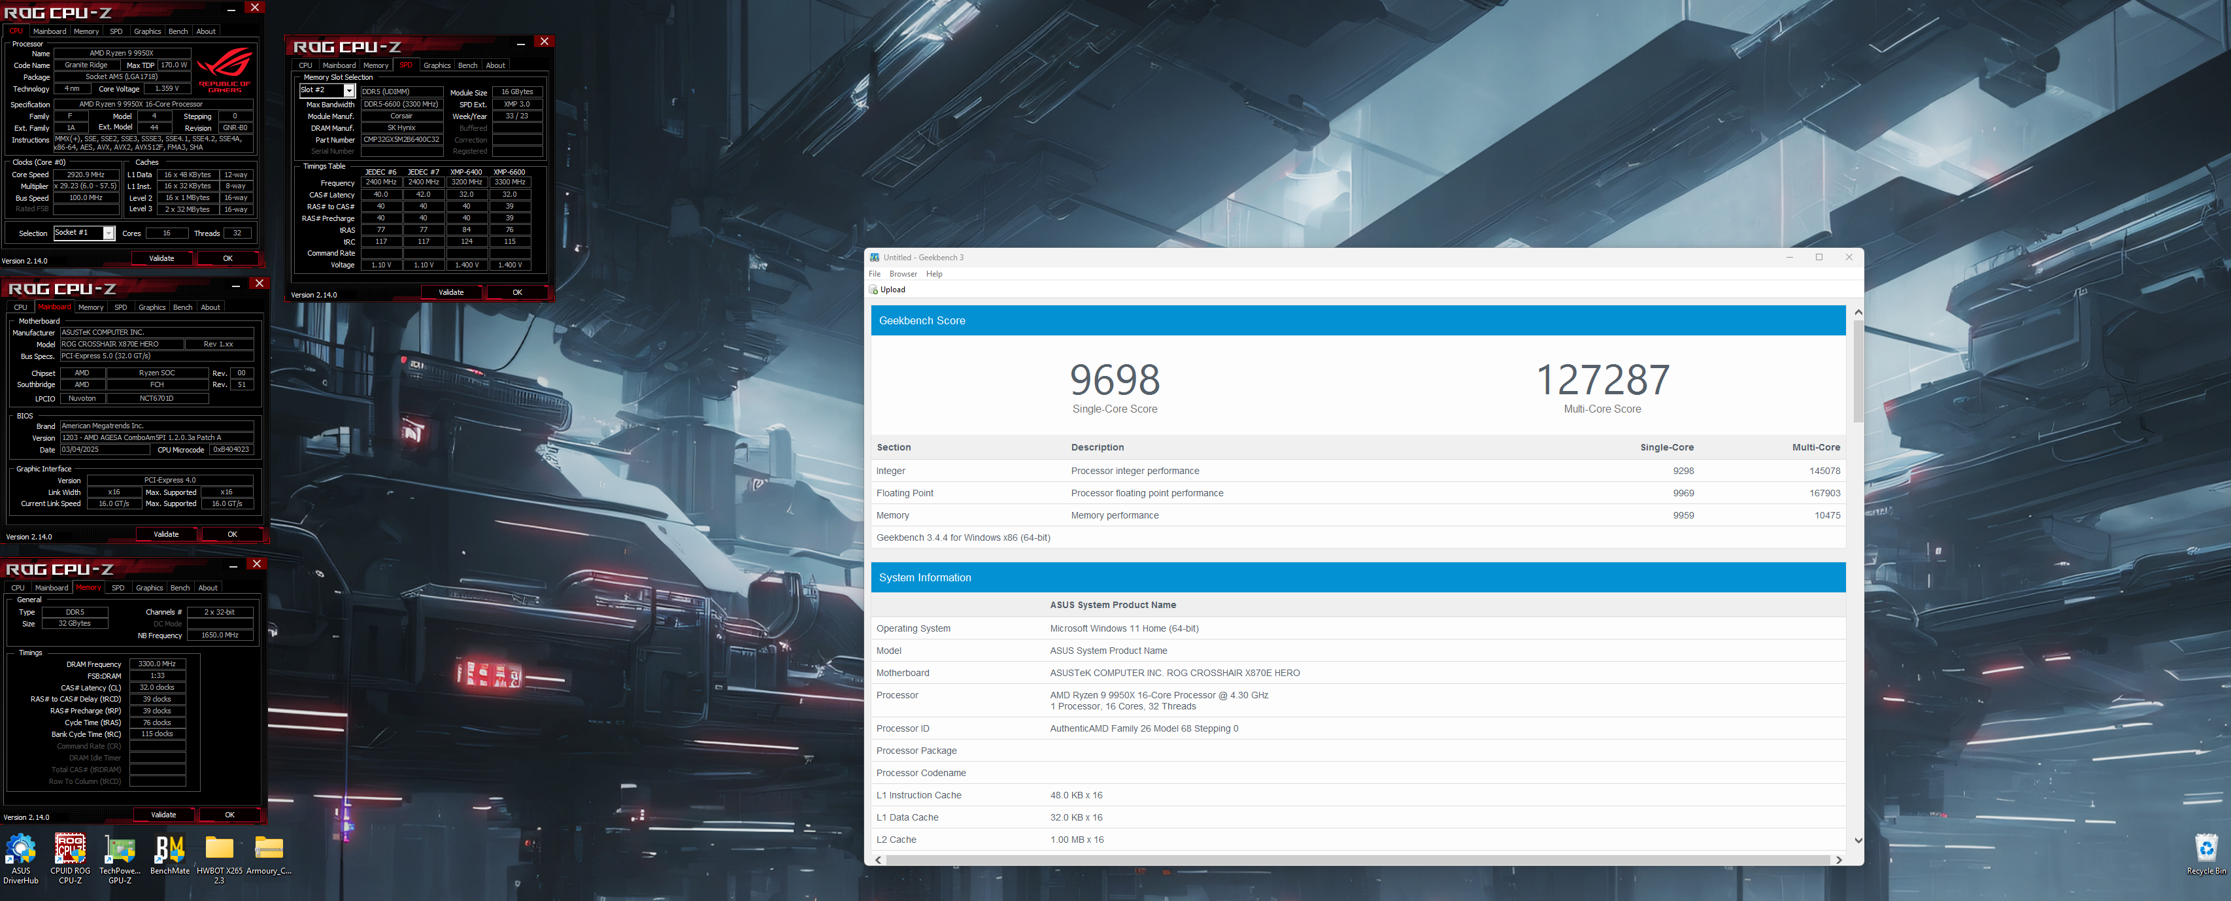This screenshot has width=2231, height=901.
Task: Open About tab in SPD window
Action: [495, 65]
